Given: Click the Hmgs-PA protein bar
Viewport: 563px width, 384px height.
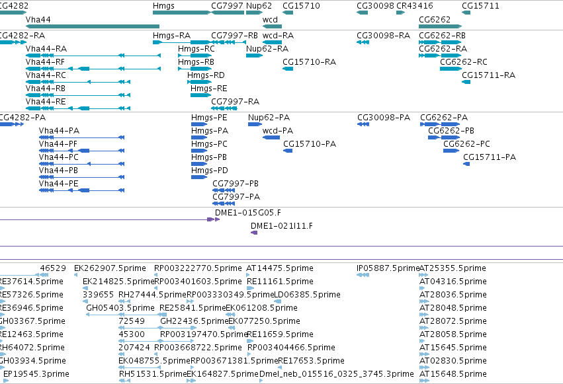Looking at the screenshot, I should point(199,137).
